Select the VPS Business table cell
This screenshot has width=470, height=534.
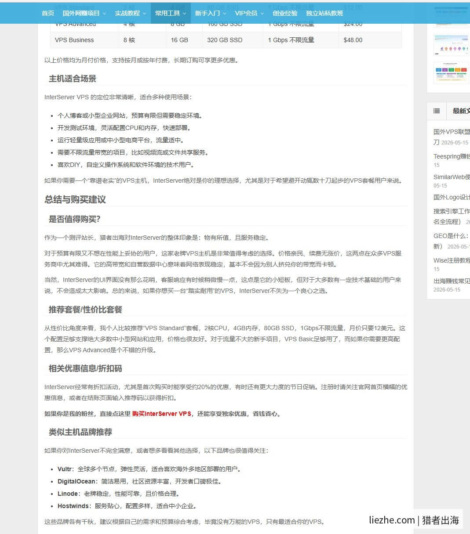click(x=84, y=40)
